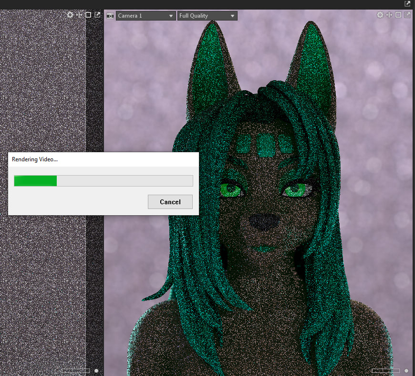Click the Rendering Video dialog title
This screenshot has height=376, width=415.
(35, 159)
